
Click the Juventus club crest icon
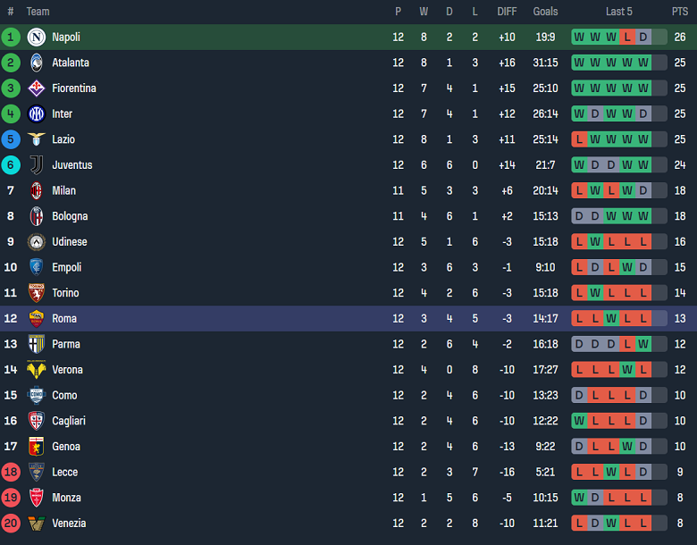pos(37,165)
